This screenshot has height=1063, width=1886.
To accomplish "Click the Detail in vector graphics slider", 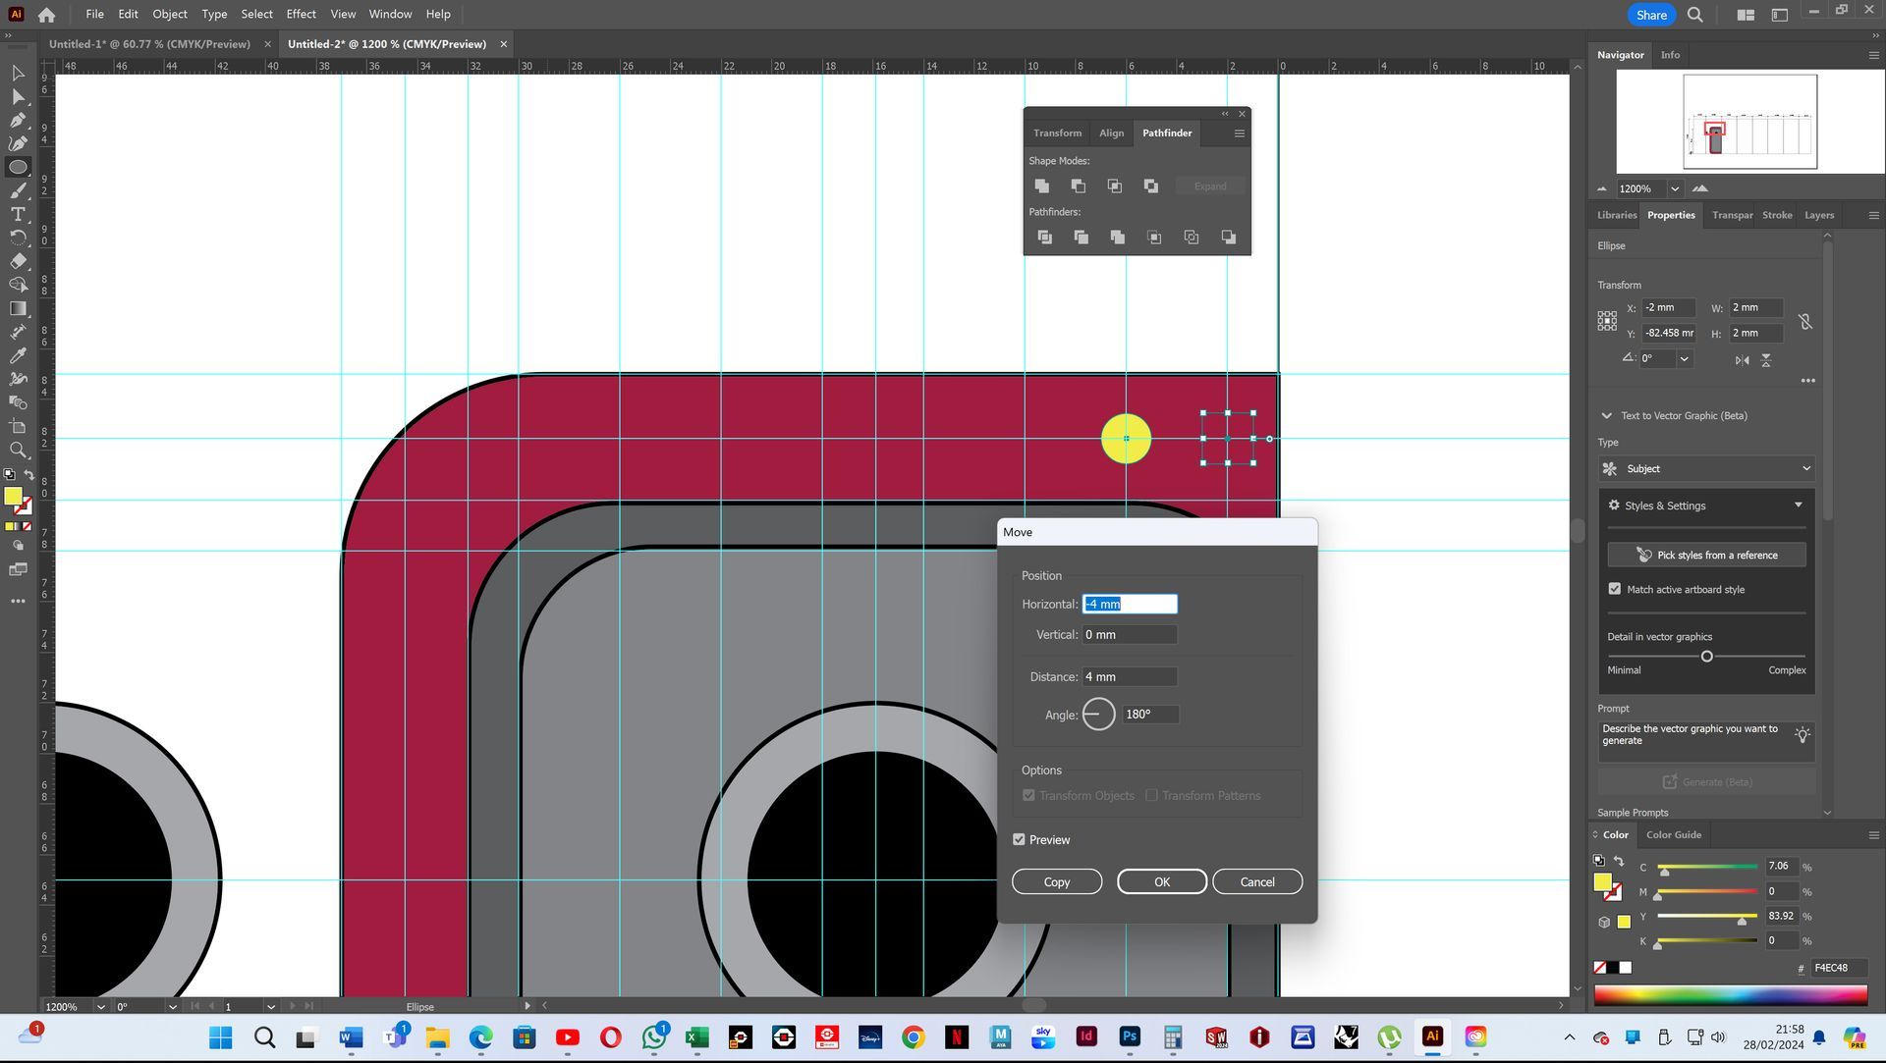I will point(1706,656).
